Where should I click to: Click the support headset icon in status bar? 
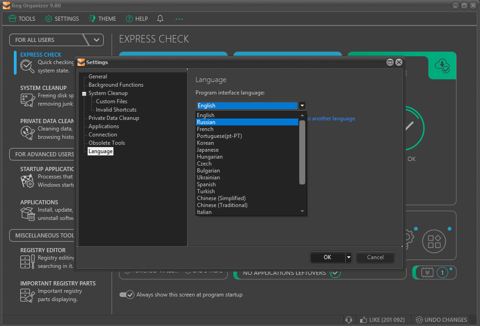coord(349,320)
